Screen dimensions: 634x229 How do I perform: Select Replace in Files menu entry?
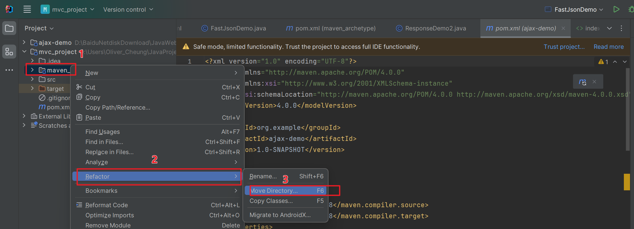coord(157,152)
